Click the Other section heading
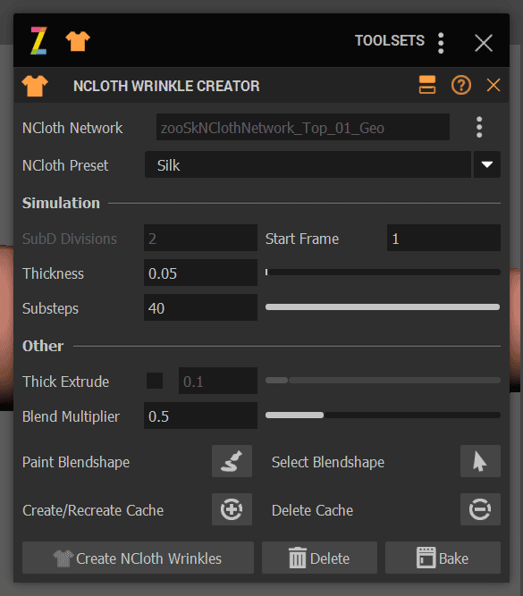523x596 pixels. click(43, 346)
